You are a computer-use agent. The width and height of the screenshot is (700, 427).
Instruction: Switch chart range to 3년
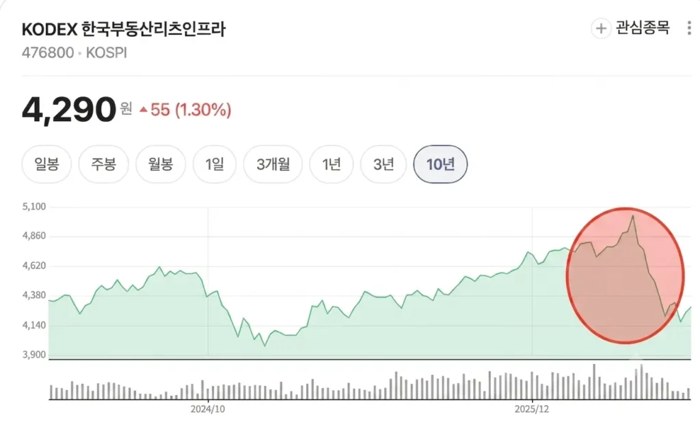pos(383,164)
